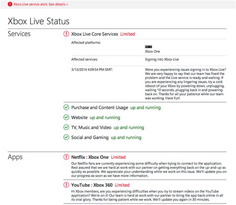Screen dimensions: 236x205
Task: Click the Limited status next to YouTube
Action: [x=122, y=185]
